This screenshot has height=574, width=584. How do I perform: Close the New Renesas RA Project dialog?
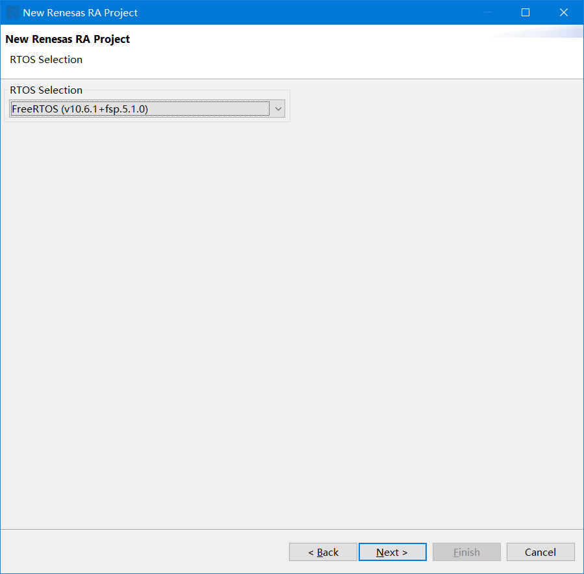(564, 12)
